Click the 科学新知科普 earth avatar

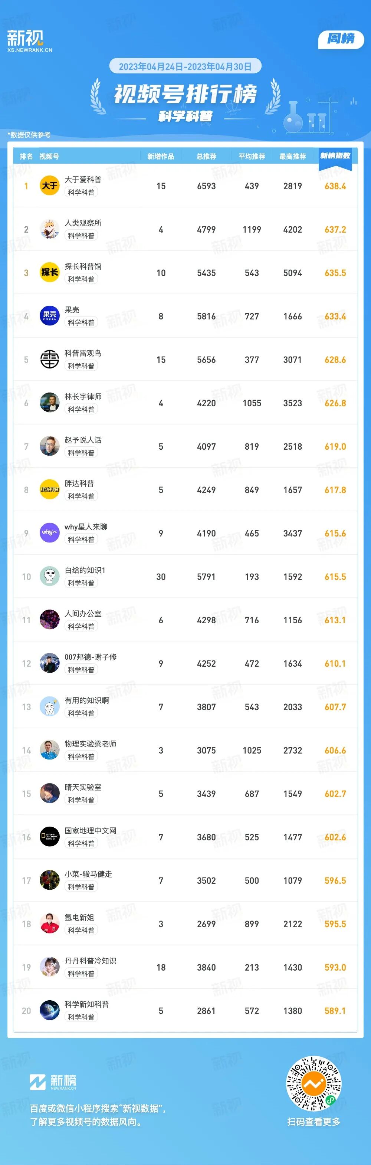[50, 1010]
